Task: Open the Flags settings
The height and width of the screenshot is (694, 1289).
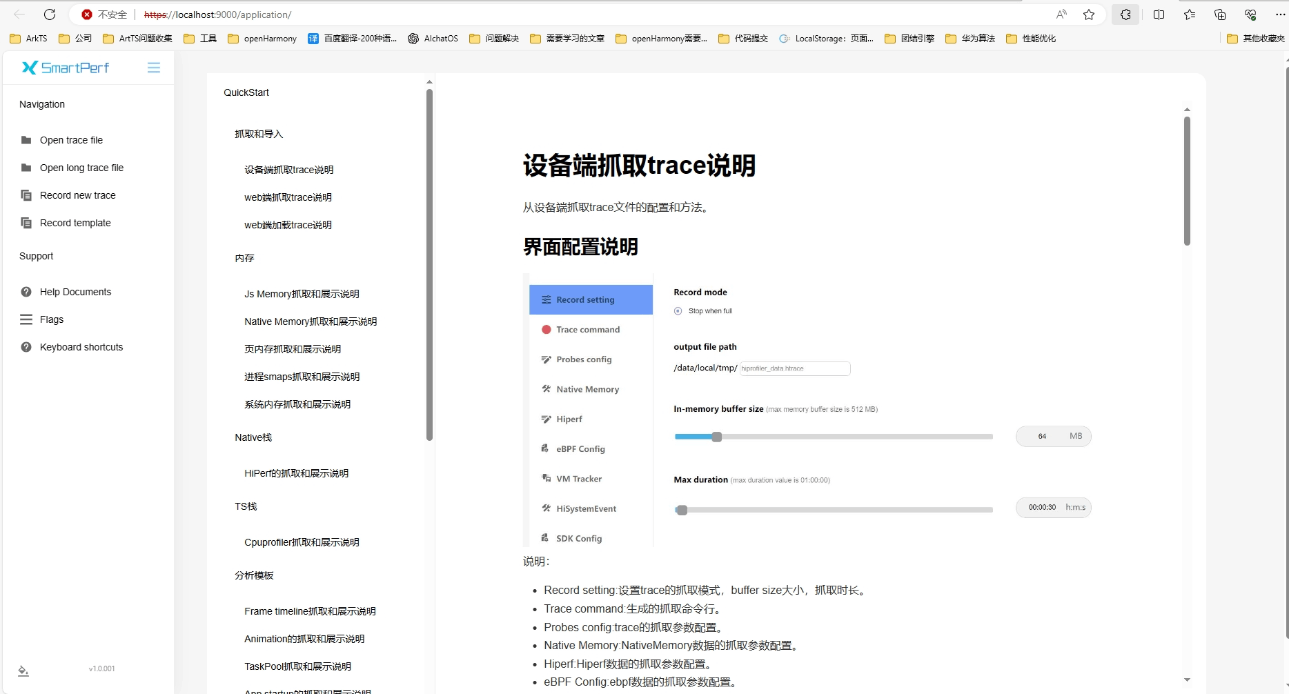Action: click(51, 319)
